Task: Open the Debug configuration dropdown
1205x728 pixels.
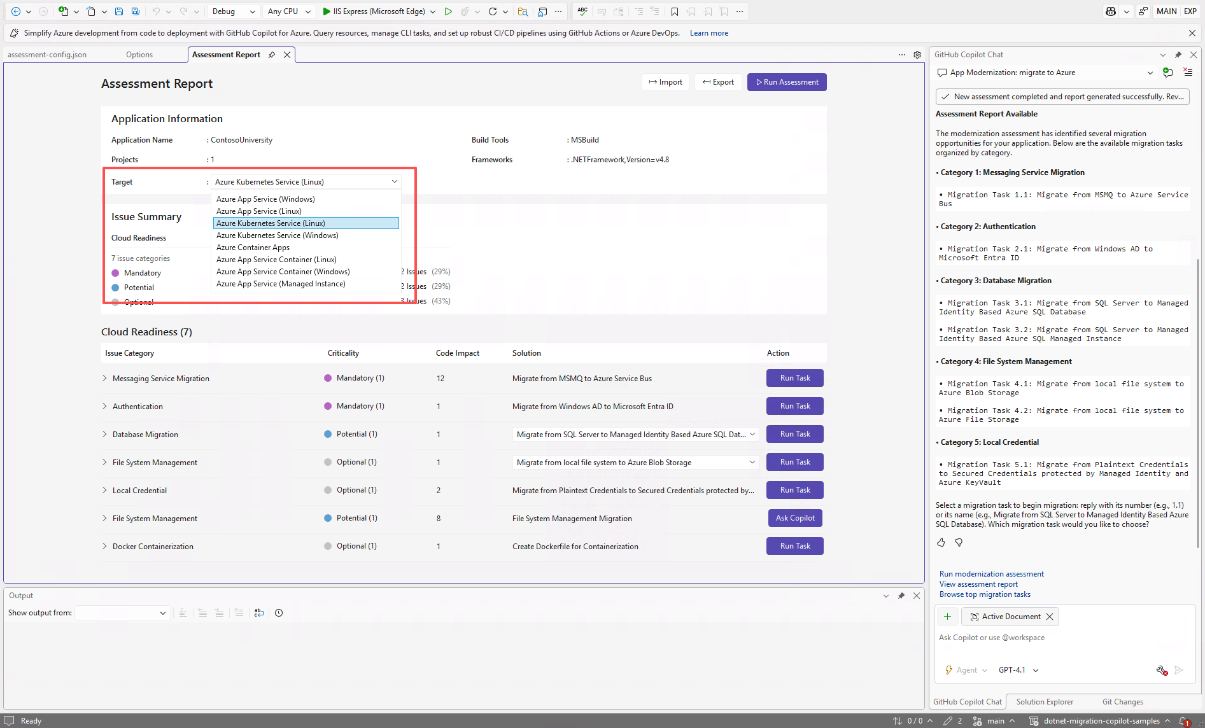Action: 233,11
